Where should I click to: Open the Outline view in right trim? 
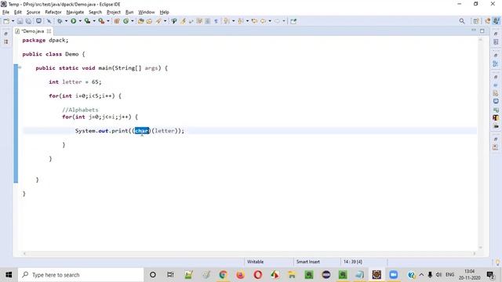click(x=496, y=63)
